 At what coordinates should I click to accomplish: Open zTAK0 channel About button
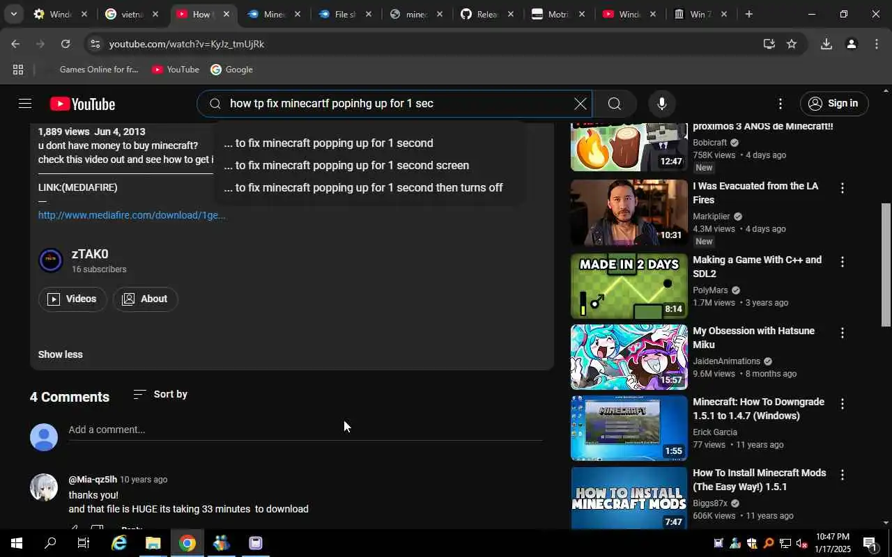(x=145, y=299)
